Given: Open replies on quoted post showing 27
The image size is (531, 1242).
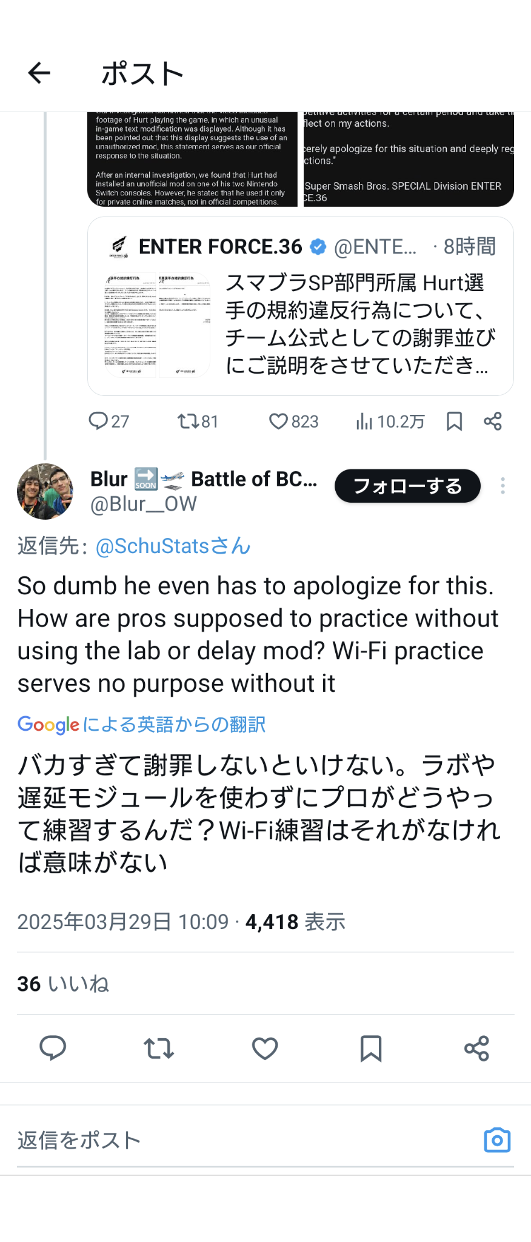Looking at the screenshot, I should click(x=109, y=421).
